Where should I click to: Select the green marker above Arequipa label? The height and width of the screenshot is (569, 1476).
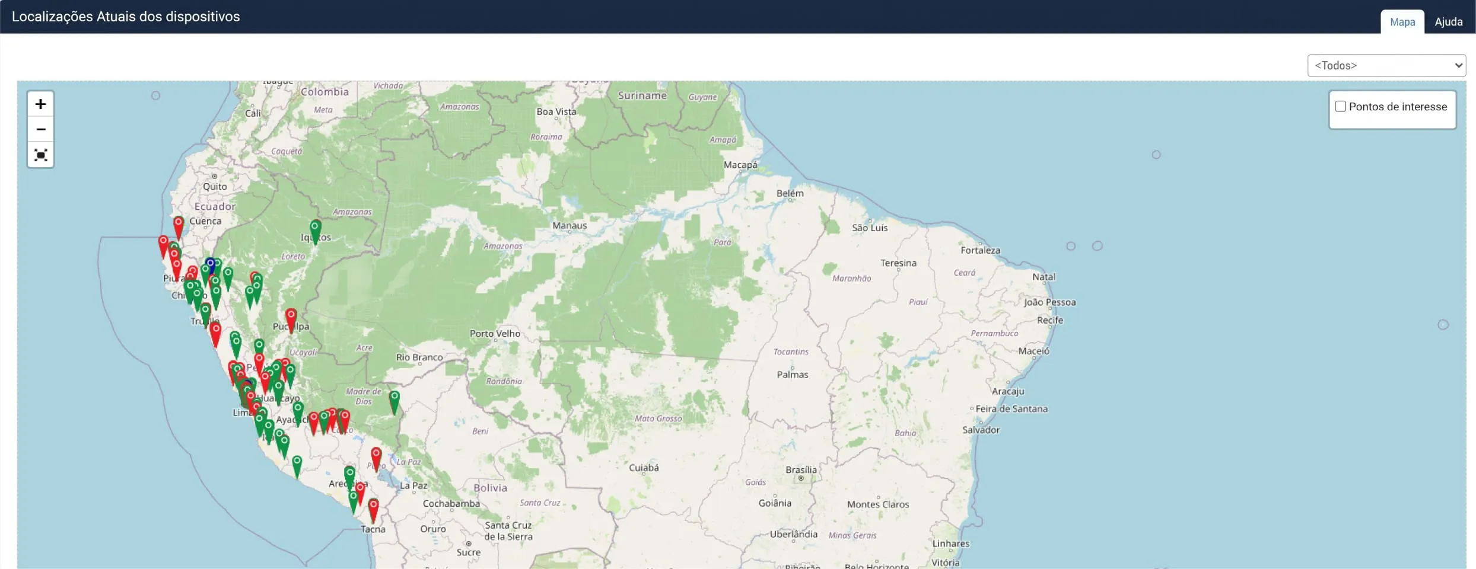tap(349, 478)
